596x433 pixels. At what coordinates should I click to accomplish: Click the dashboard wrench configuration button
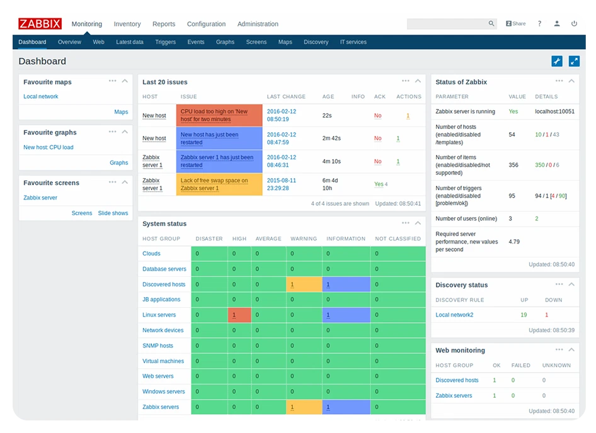557,61
